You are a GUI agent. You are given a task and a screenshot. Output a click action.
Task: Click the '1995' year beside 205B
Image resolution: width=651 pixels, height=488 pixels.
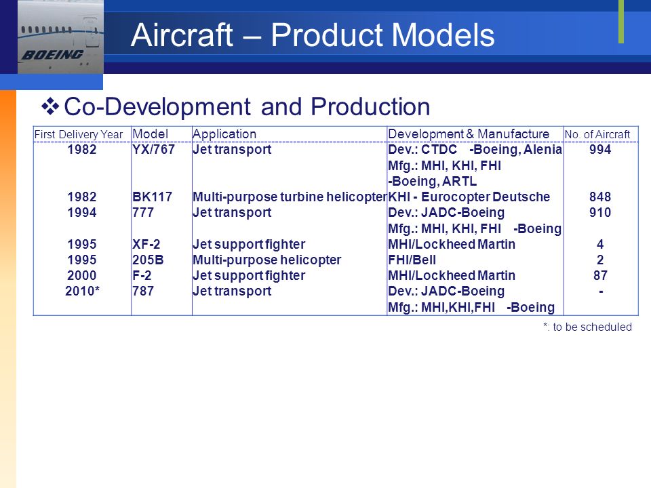click(x=82, y=260)
